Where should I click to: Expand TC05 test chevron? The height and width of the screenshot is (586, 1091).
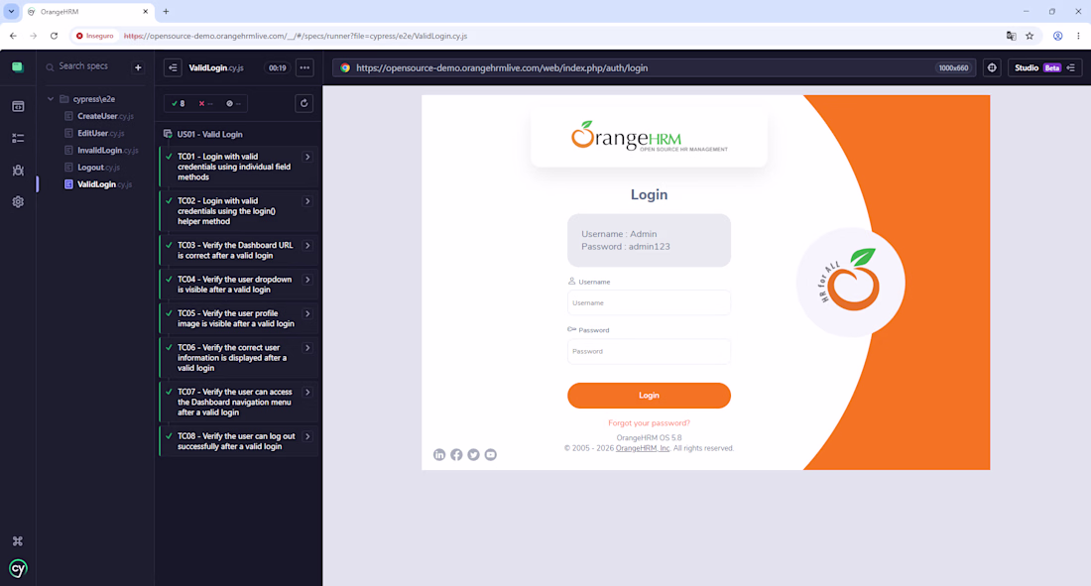(307, 314)
